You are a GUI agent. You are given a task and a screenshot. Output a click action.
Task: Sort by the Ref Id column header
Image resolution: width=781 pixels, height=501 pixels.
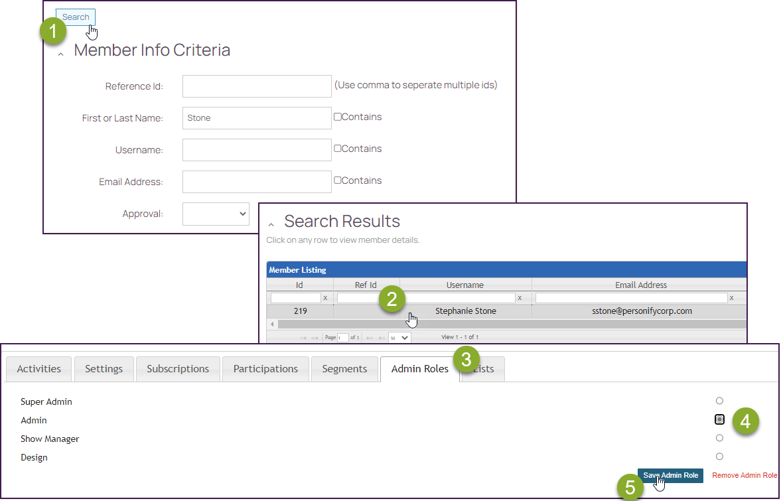[x=366, y=285]
